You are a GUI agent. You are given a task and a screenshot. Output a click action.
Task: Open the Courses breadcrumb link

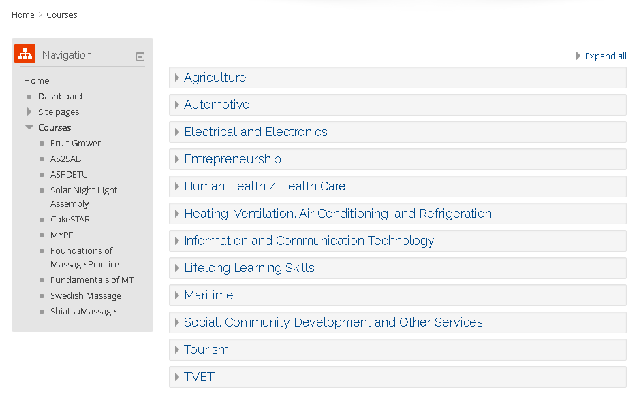coord(62,15)
